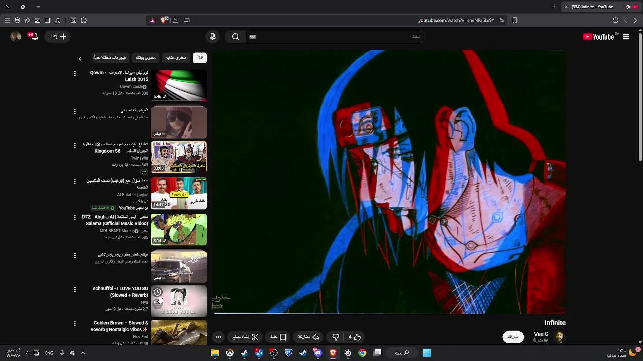Reload the page

615,20
